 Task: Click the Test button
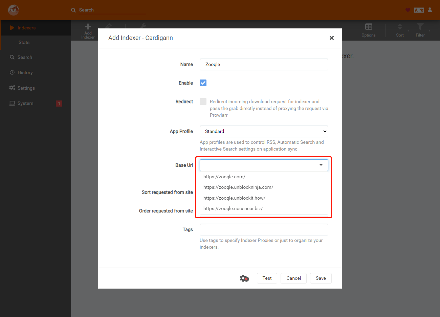tap(267, 278)
